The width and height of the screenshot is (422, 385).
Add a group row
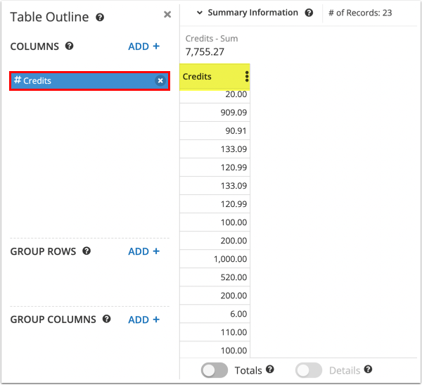143,251
